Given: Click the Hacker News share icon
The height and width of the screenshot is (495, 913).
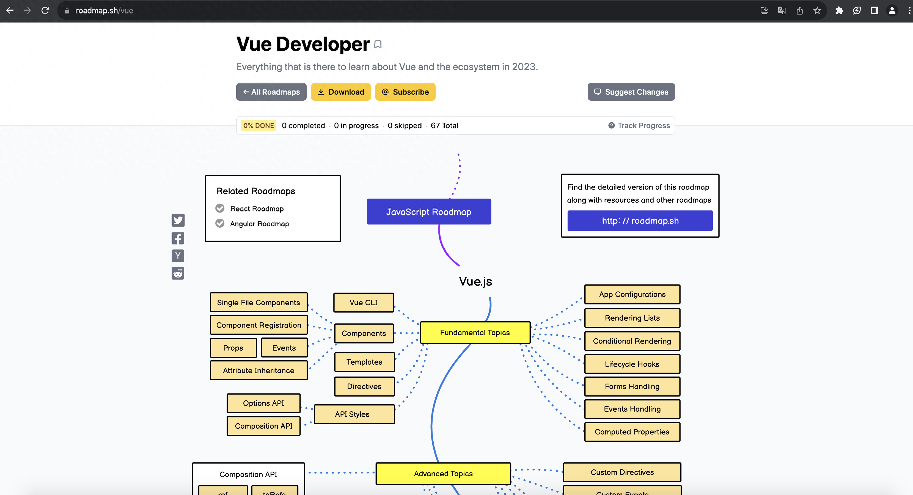Looking at the screenshot, I should 177,255.
